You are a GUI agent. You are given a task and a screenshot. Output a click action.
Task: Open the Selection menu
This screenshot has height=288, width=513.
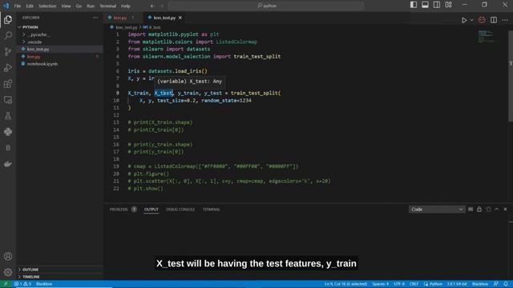47,6
